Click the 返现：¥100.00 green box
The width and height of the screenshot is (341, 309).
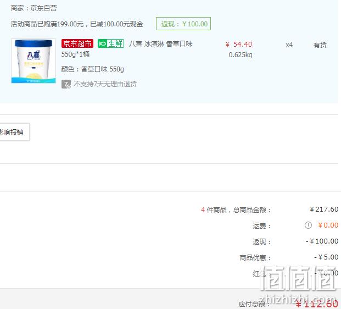pyautogui.click(x=183, y=24)
